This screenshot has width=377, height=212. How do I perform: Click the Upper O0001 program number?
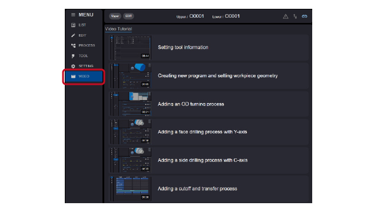click(196, 16)
